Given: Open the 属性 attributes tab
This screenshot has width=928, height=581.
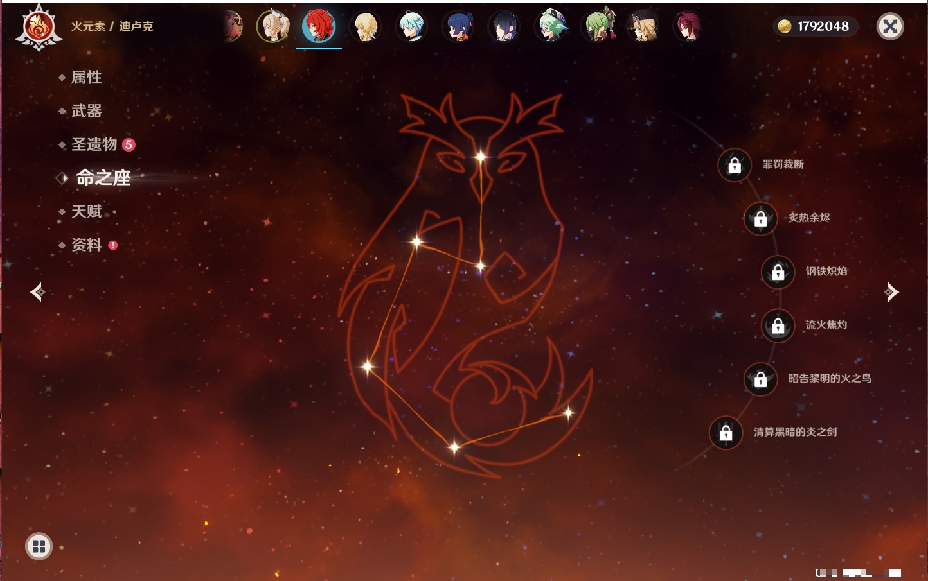Looking at the screenshot, I should pos(86,78).
